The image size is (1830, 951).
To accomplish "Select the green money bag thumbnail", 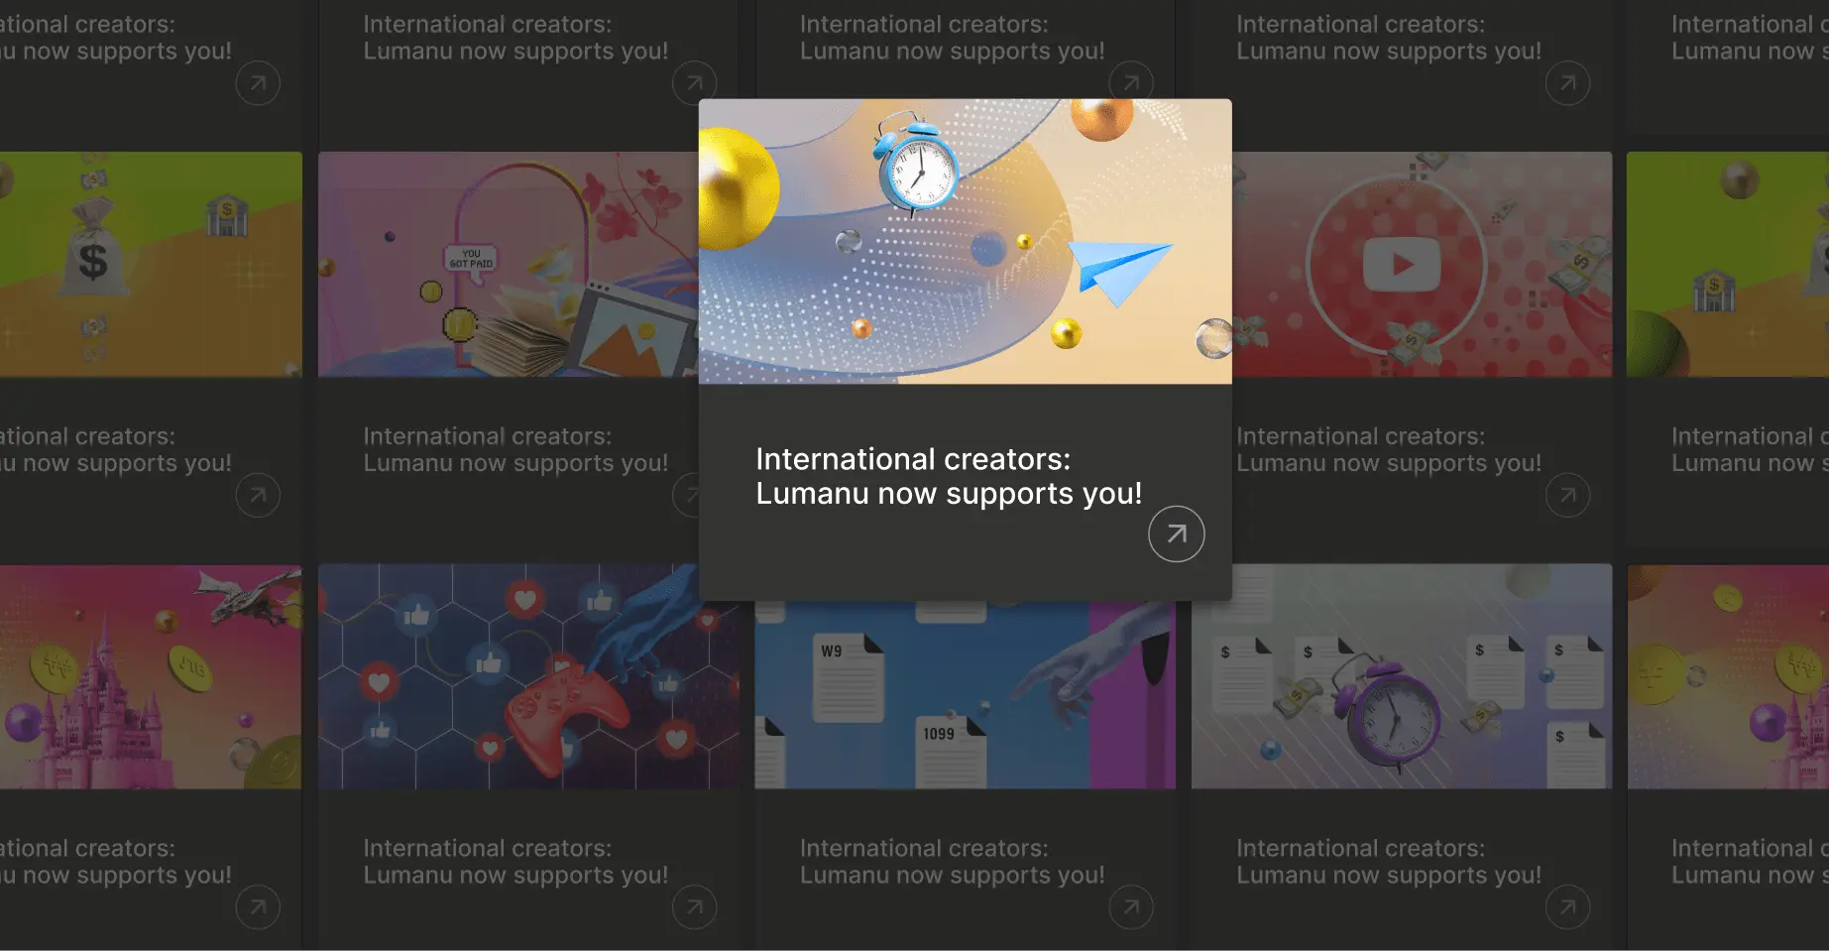I will pyautogui.click(x=151, y=264).
